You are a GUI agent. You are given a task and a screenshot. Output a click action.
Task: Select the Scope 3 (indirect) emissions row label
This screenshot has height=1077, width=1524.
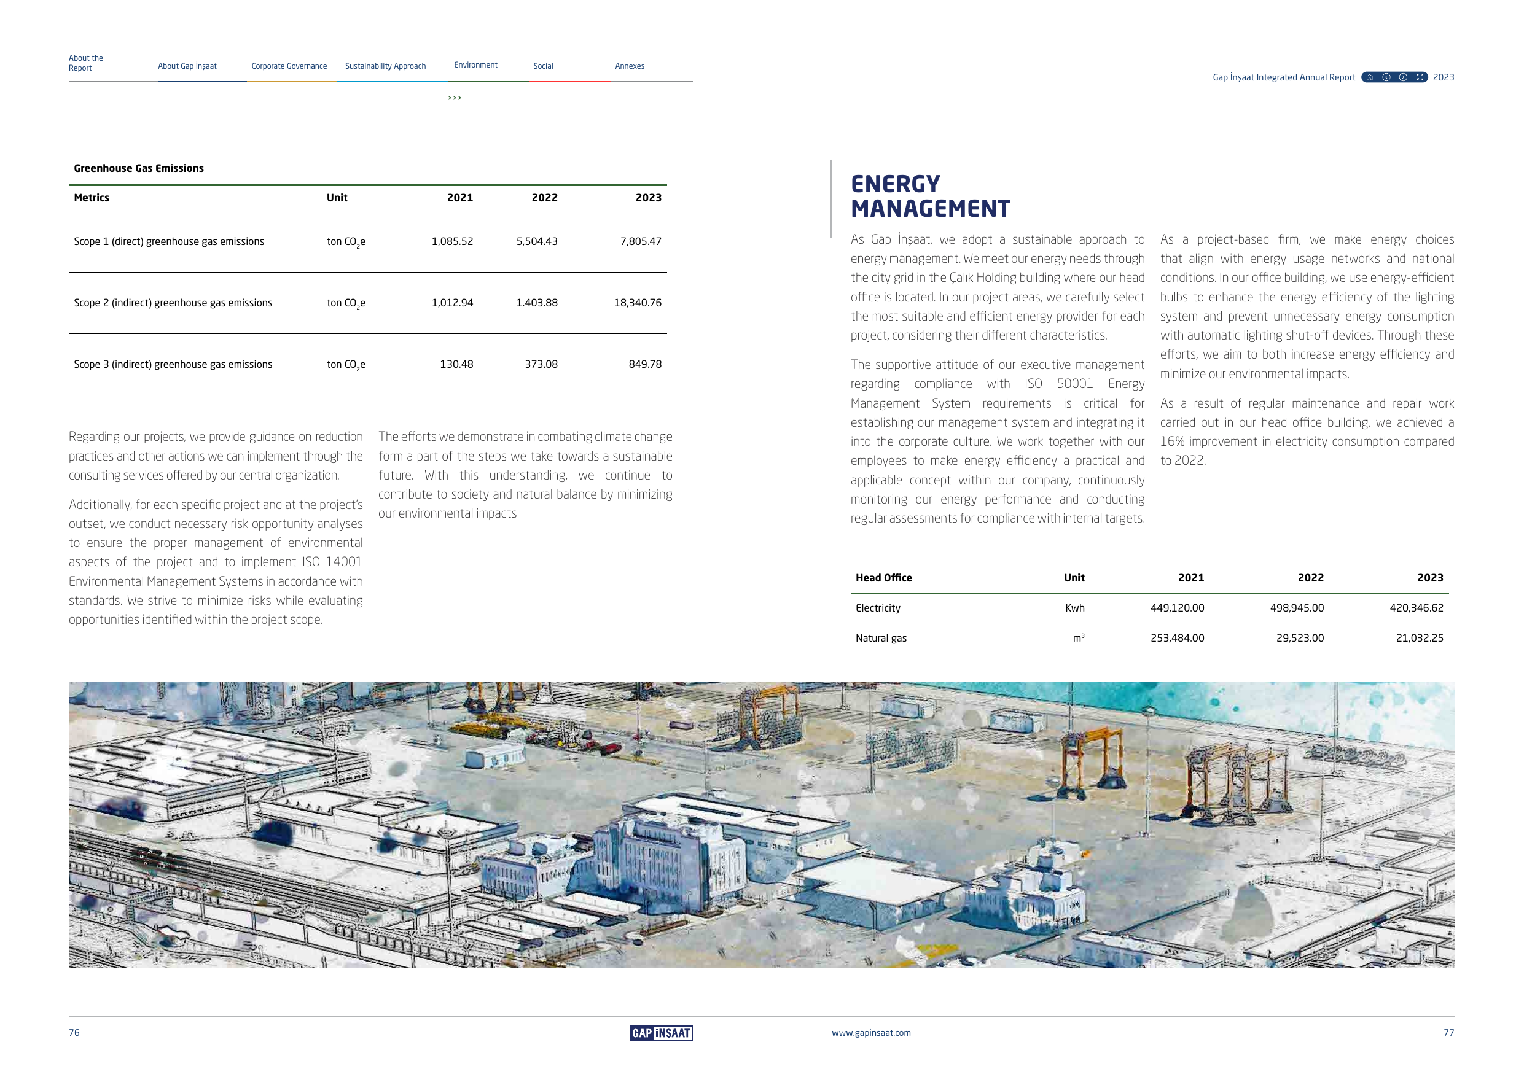coord(173,364)
